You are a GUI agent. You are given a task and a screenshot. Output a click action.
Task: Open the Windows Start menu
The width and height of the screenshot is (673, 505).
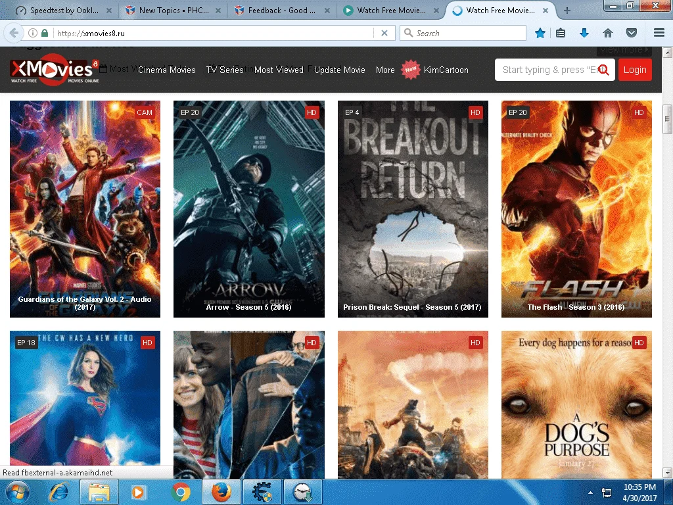coord(18,492)
